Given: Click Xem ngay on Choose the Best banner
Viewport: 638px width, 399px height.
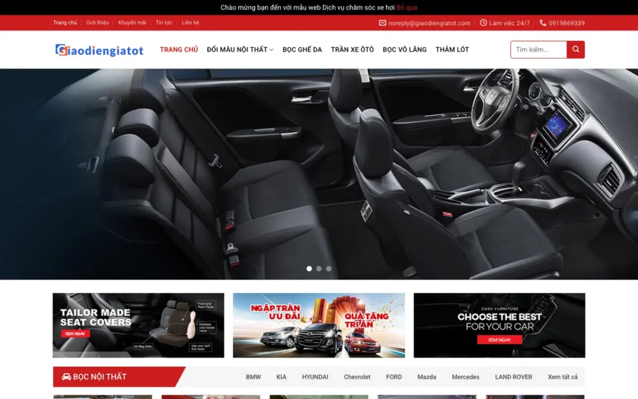Looking at the screenshot, I should [500, 340].
